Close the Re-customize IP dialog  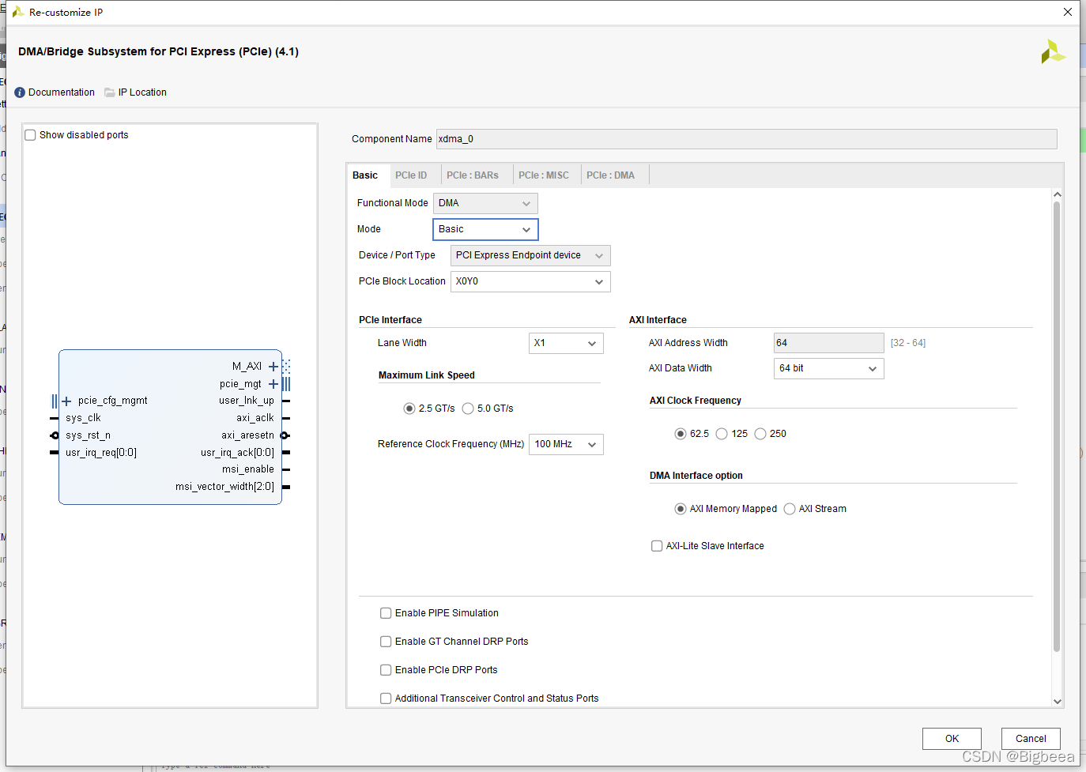coord(1068,12)
